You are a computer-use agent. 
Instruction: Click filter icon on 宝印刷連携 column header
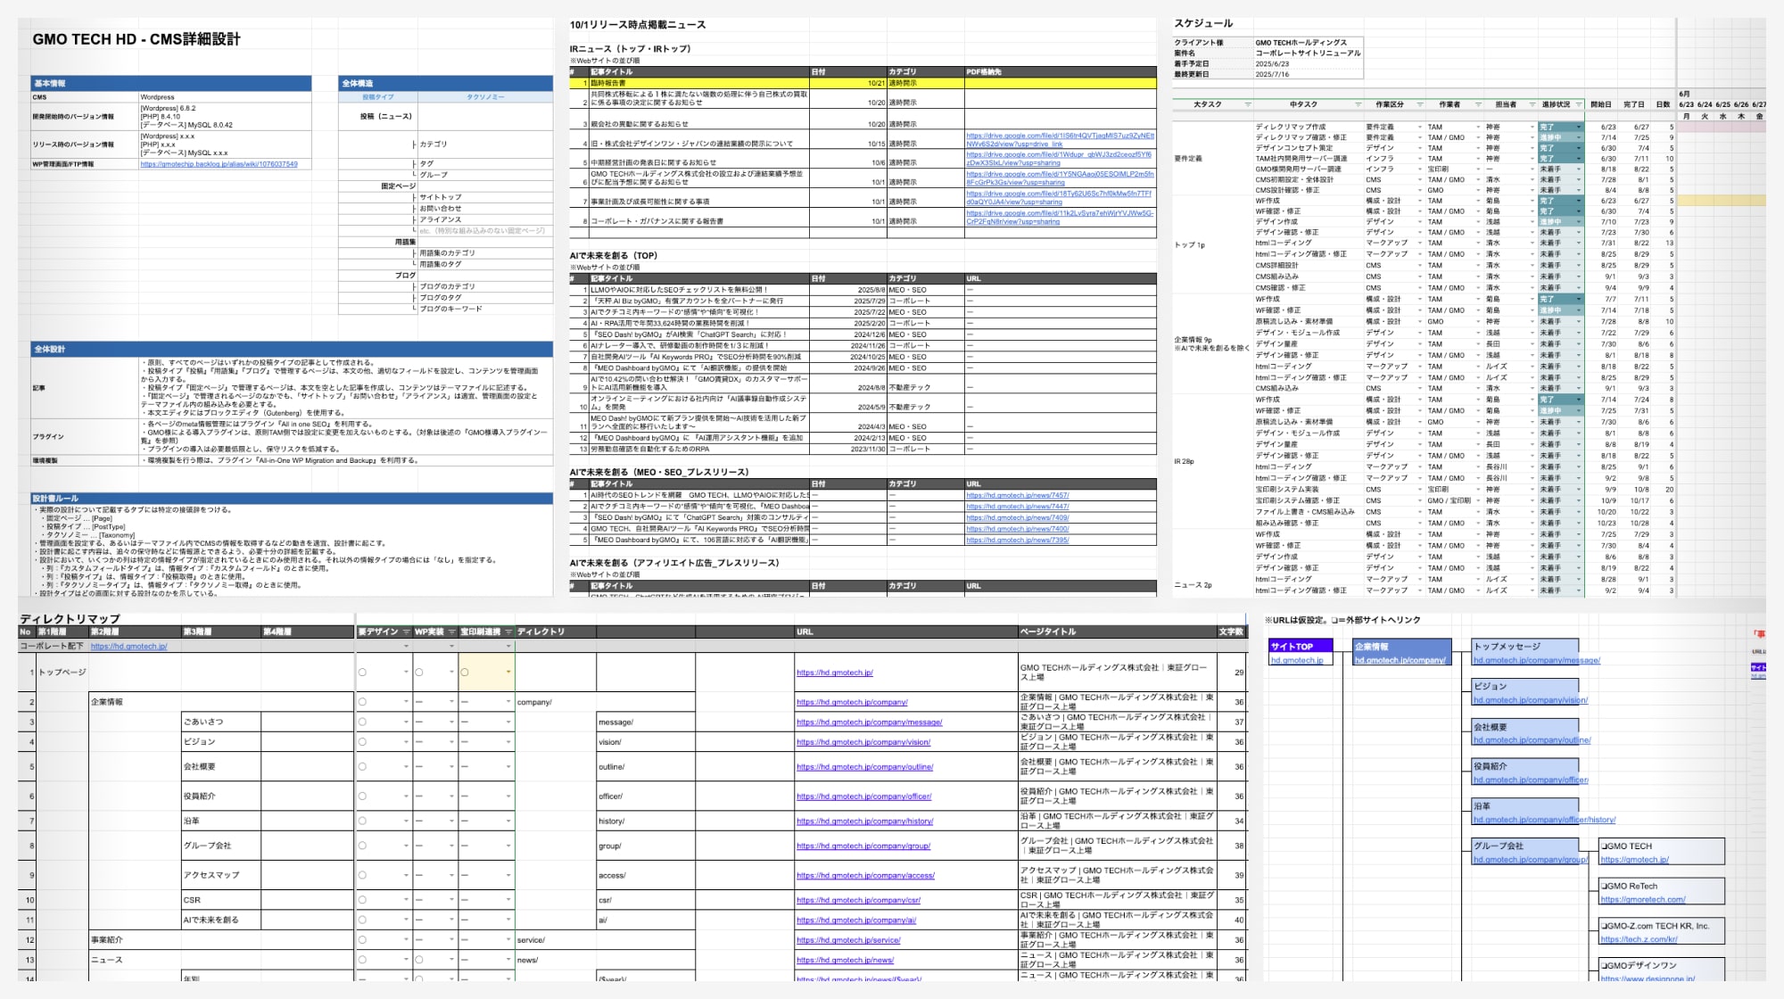tap(508, 632)
